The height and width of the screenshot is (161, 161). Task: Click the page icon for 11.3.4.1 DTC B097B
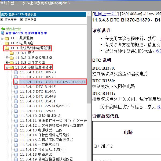16,72
